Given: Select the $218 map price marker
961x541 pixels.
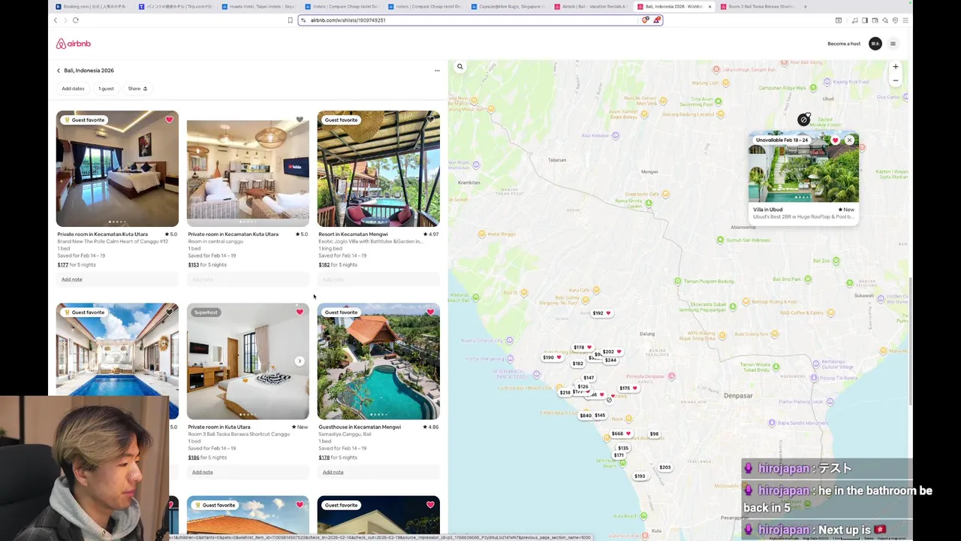Looking at the screenshot, I should 564,393.
